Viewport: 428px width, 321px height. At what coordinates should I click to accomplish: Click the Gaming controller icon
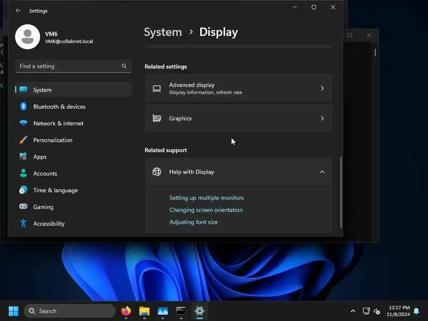coord(23,206)
